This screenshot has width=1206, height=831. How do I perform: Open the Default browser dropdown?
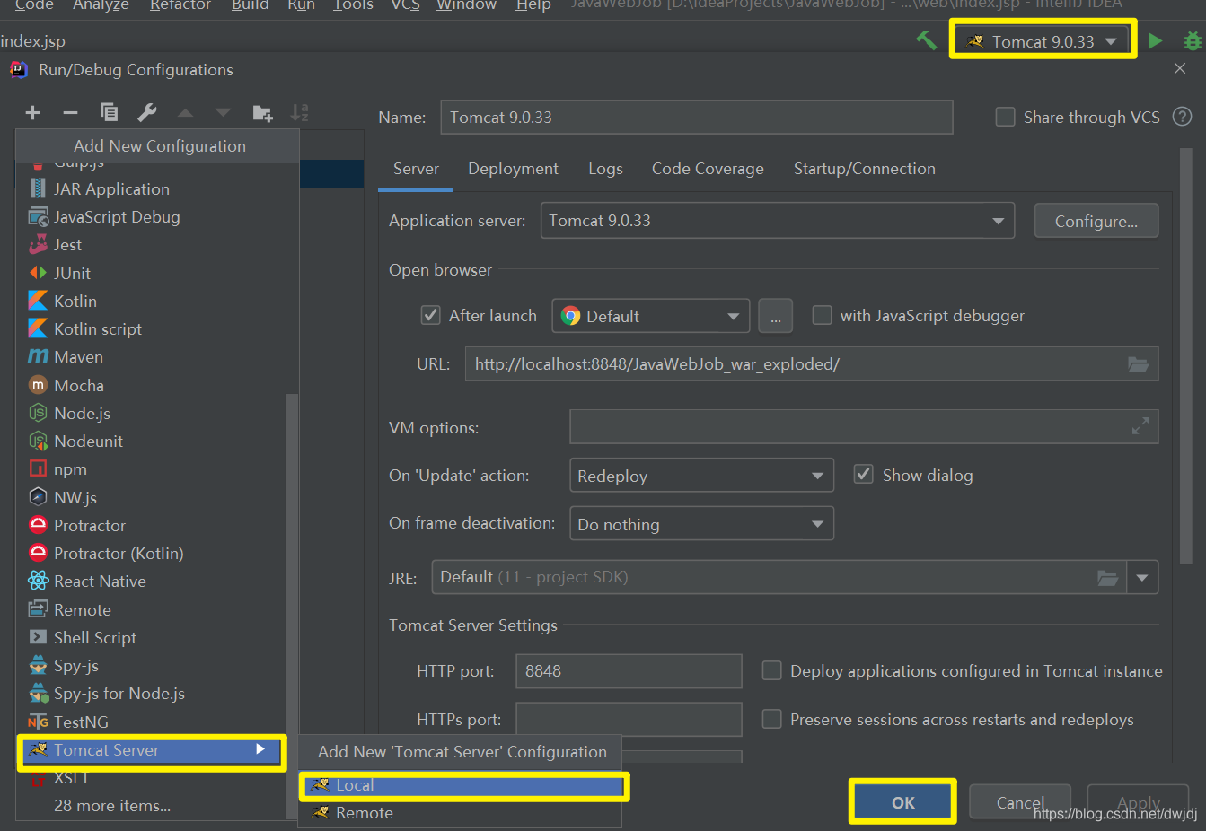(651, 316)
